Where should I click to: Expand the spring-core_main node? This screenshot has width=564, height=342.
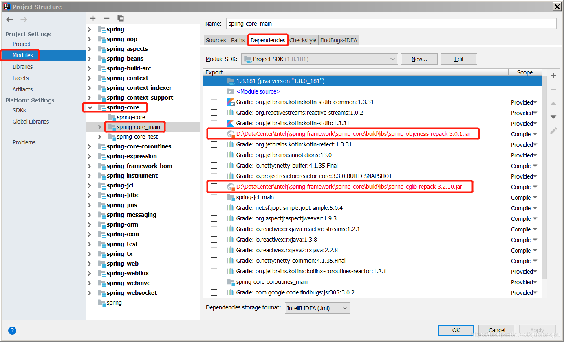99,127
